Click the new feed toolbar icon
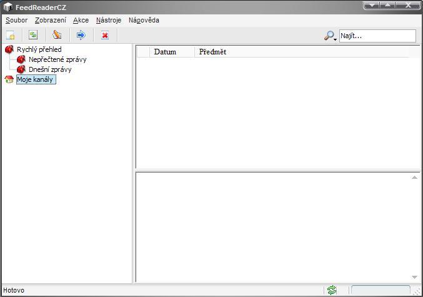Viewport: 423px width, 297px height. click(11, 36)
